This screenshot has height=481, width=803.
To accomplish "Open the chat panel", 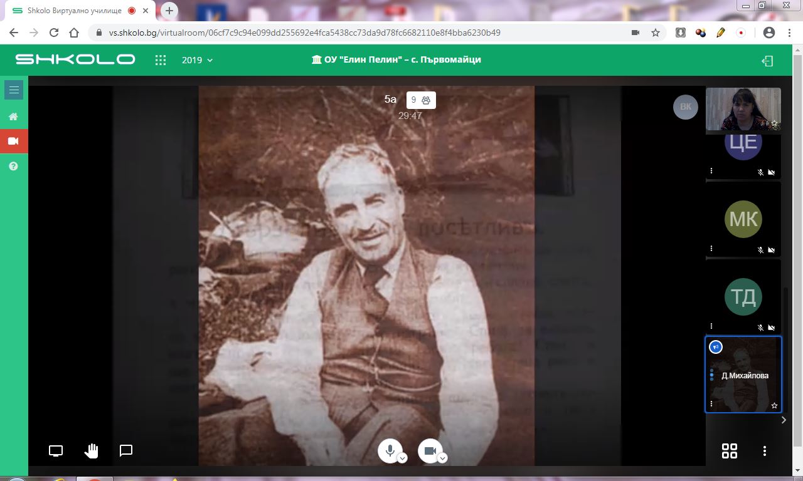I will click(126, 451).
